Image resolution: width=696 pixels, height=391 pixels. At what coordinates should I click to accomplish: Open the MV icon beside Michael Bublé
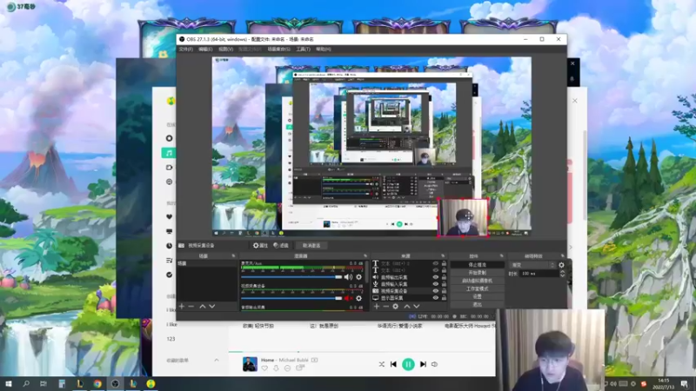click(314, 360)
